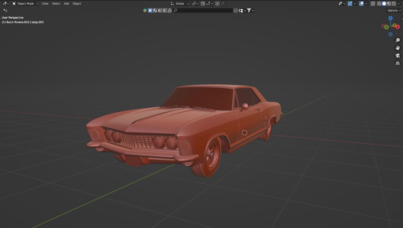Viewport: 403px width, 228px height.
Task: Open the proportional editing falloff dropdown
Action: point(224,4)
